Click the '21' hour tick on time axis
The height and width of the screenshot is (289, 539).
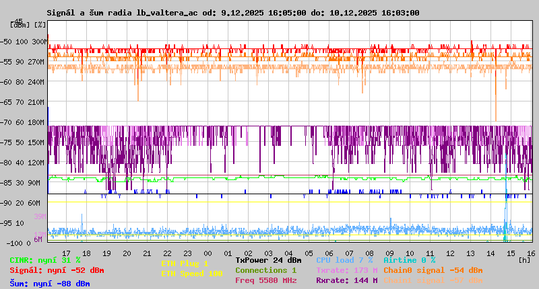pos(147,253)
